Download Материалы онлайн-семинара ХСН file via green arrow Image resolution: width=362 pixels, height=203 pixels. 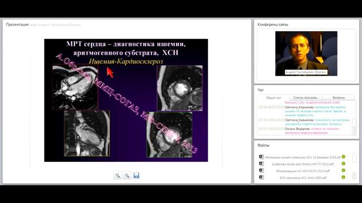coord(343,157)
